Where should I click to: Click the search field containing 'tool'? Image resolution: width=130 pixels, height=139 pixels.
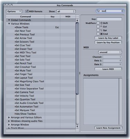(x=110, y=11)
